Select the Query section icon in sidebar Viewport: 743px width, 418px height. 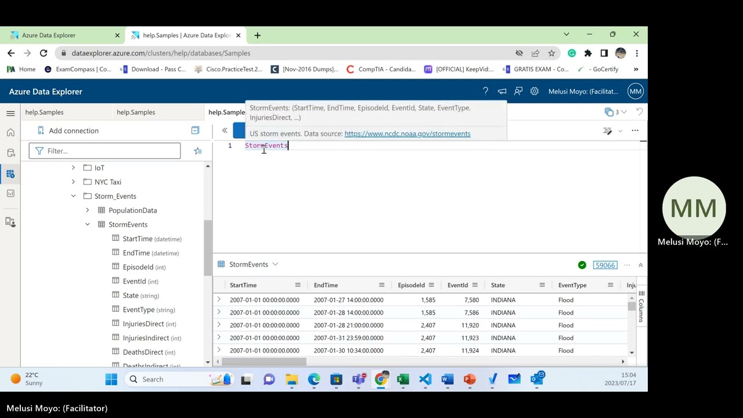[x=10, y=174]
